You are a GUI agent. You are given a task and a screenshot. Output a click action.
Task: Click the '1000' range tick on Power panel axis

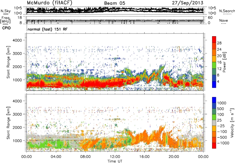click(x=17, y=80)
